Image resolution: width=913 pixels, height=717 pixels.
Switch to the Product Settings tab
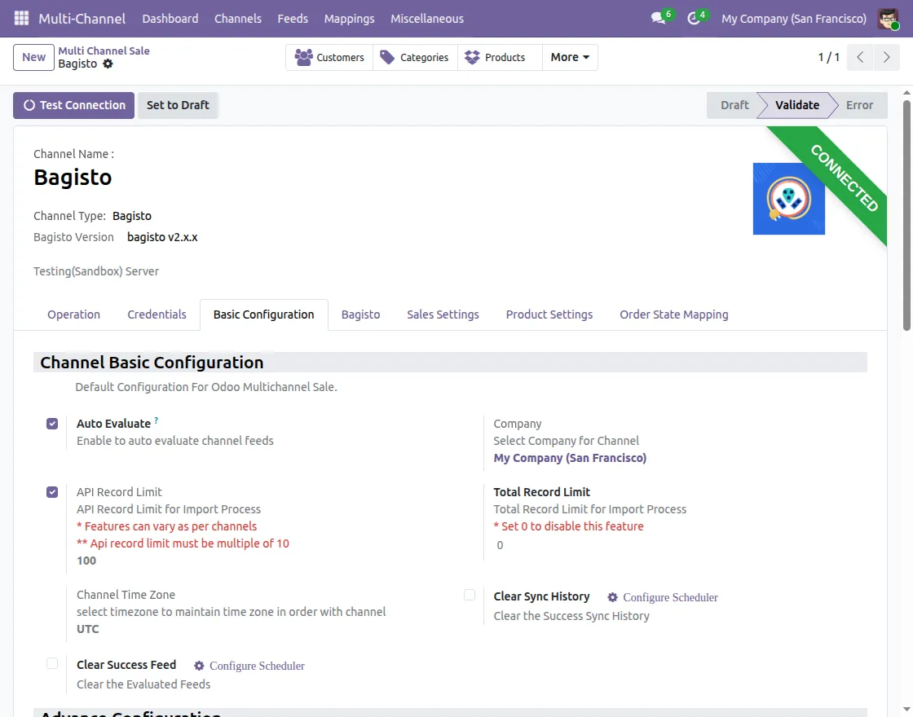(549, 315)
